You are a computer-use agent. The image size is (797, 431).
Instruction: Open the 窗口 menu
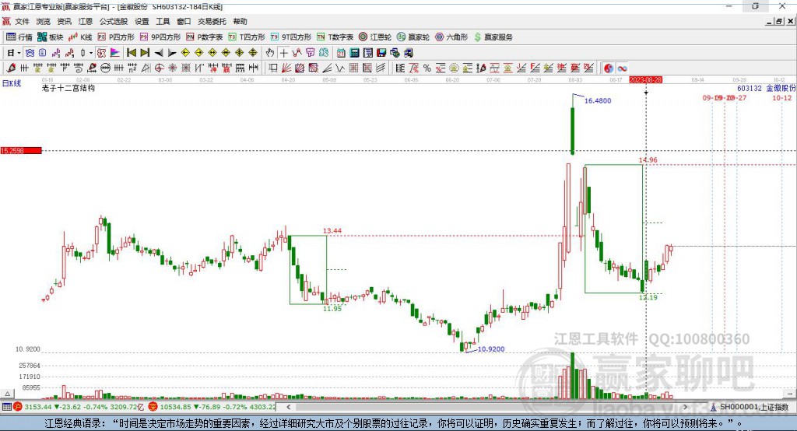[x=184, y=21]
